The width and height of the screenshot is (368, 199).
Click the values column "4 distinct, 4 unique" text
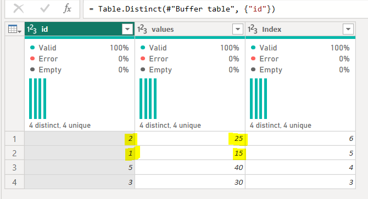tap(170, 125)
